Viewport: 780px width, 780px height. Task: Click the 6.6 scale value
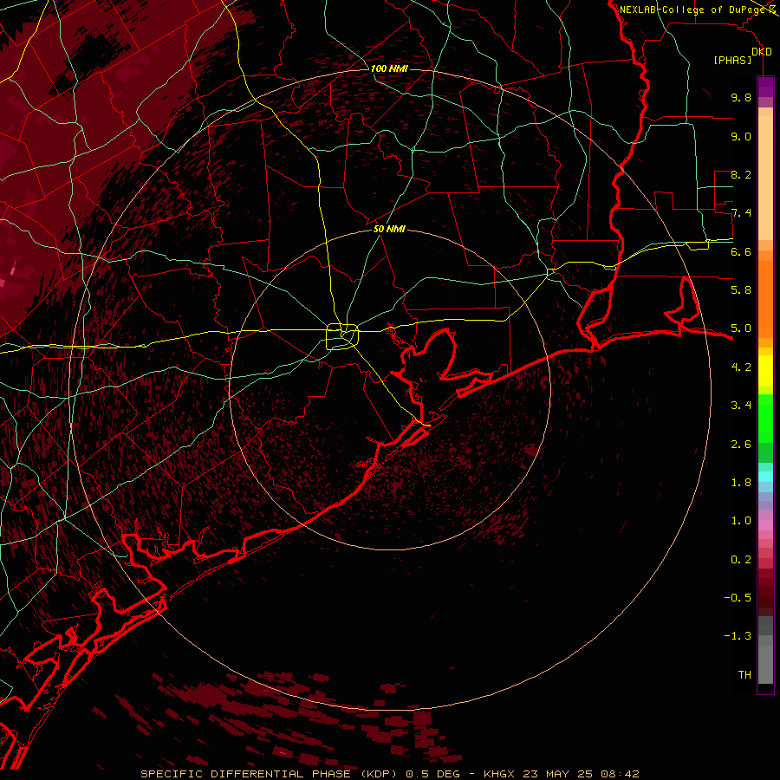click(741, 251)
